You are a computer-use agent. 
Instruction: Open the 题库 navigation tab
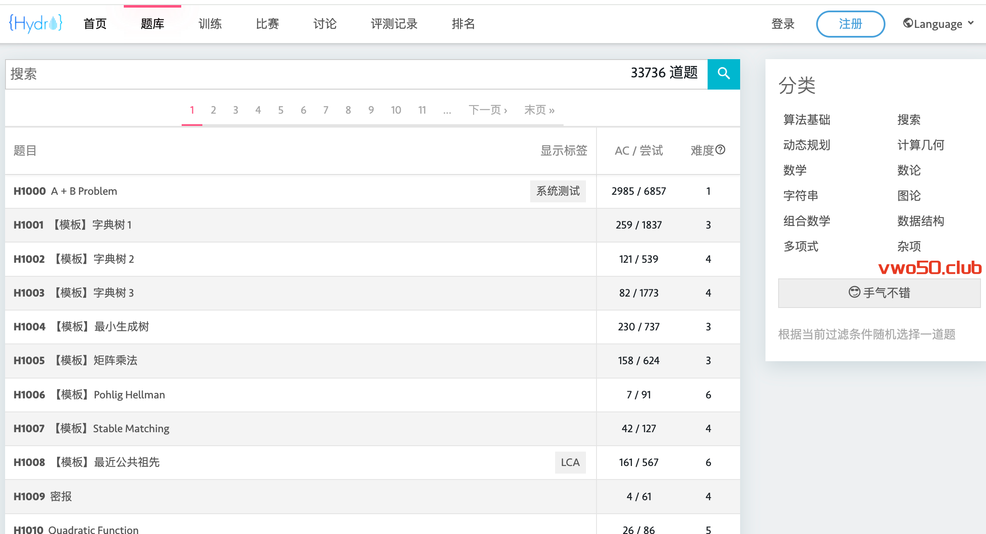(152, 24)
